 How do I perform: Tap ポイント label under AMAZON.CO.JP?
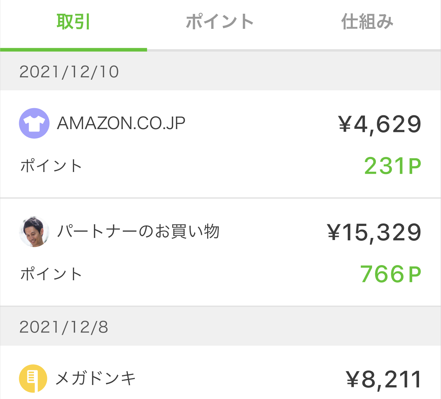51,166
